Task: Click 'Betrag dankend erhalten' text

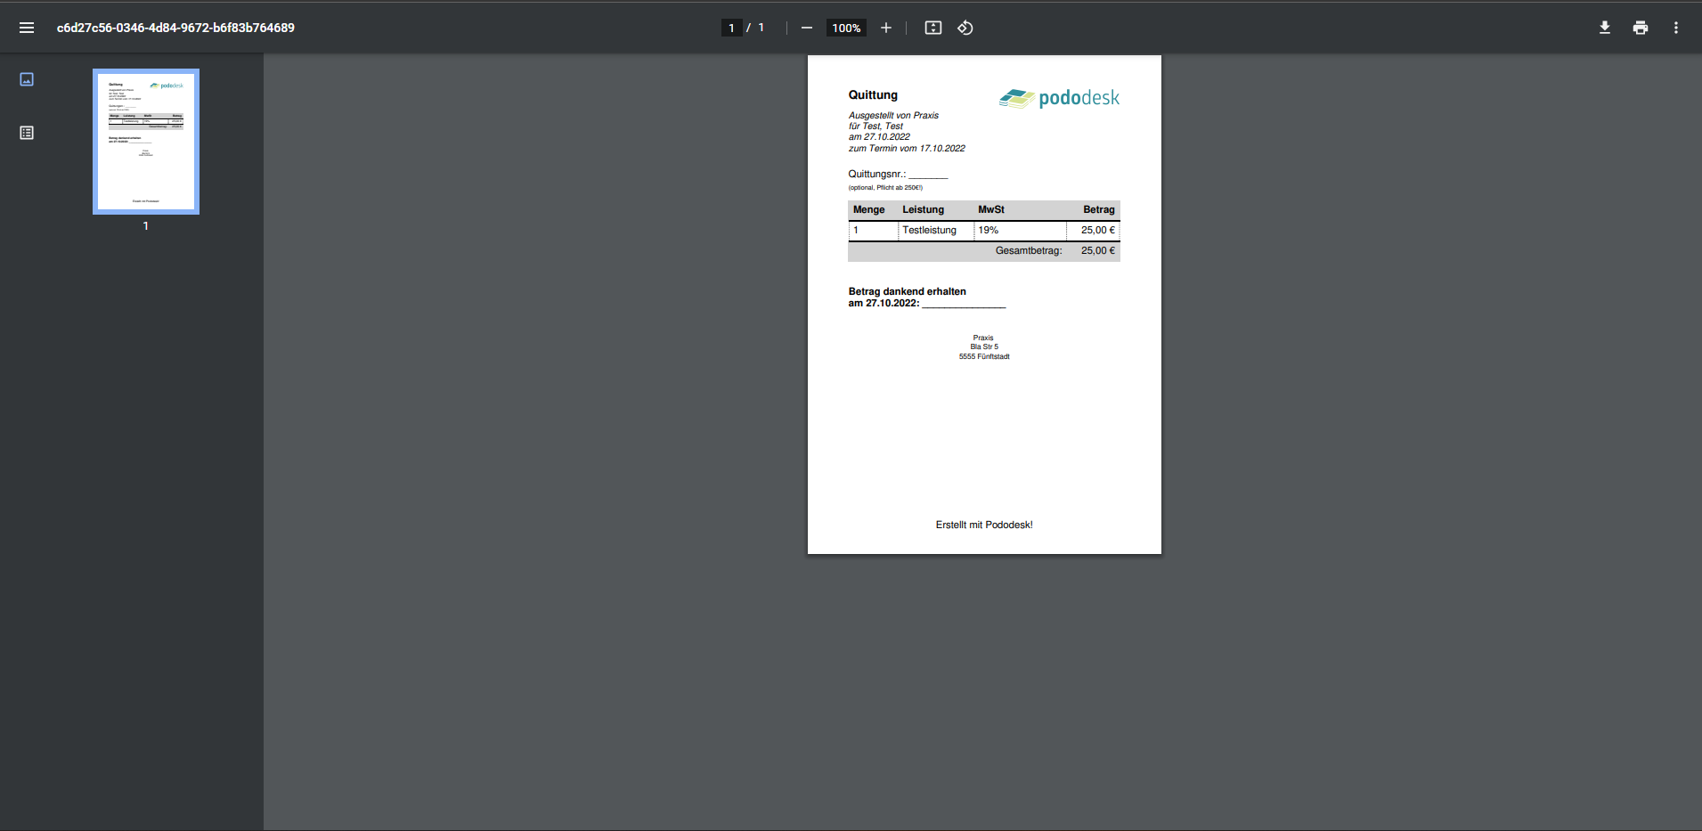Action: [x=907, y=291]
